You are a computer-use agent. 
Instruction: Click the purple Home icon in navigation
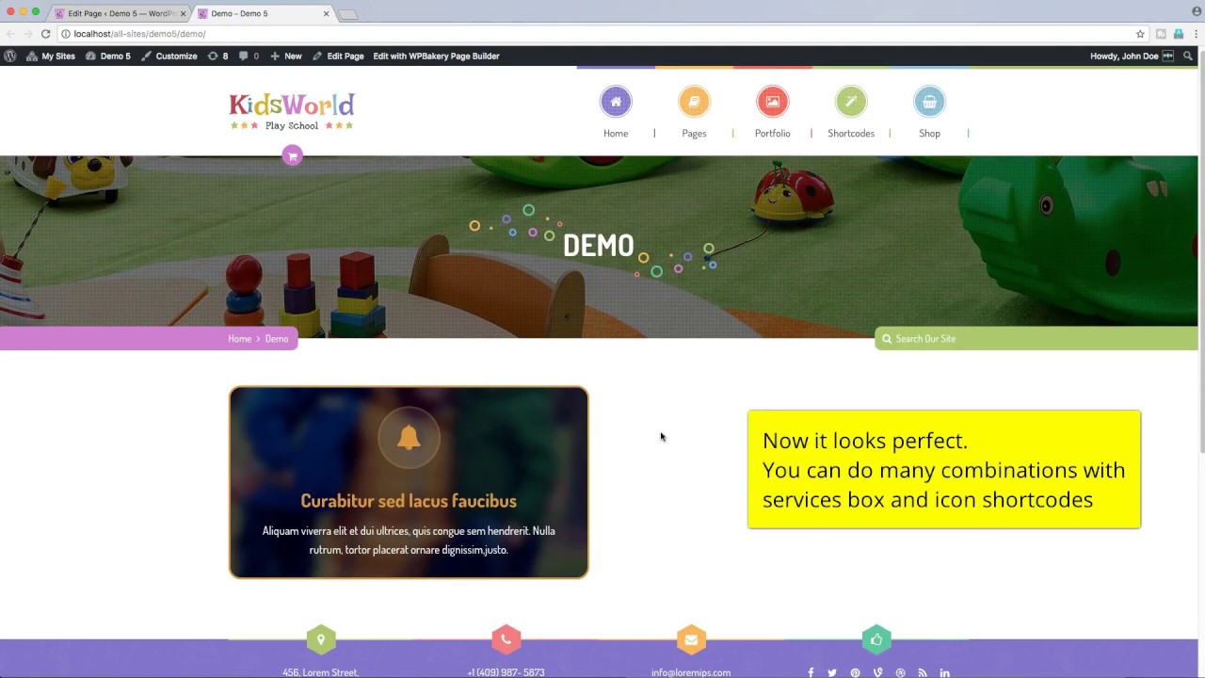pyautogui.click(x=616, y=102)
